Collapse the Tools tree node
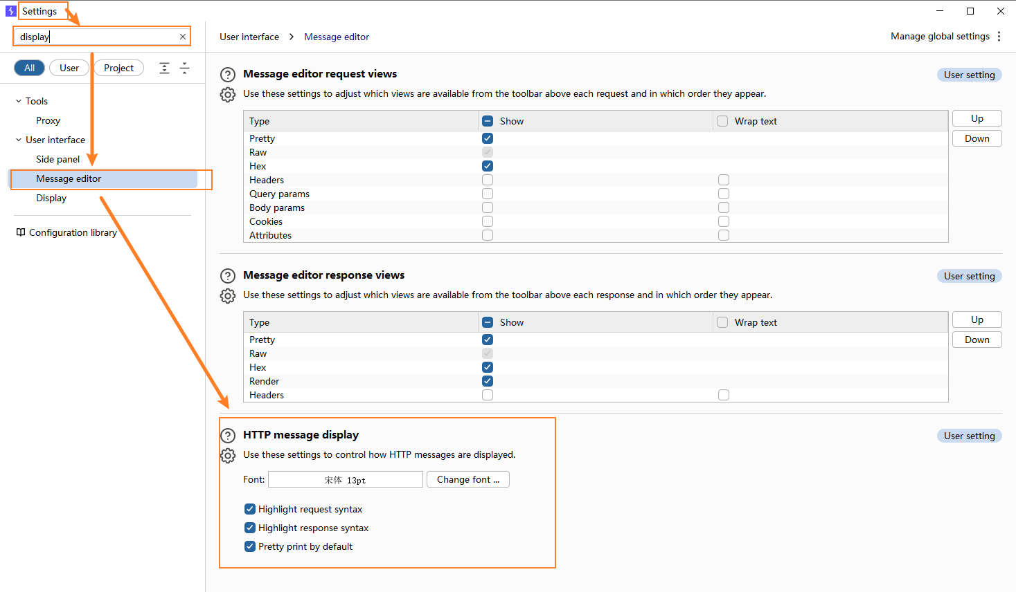The width and height of the screenshot is (1016, 592). point(19,101)
